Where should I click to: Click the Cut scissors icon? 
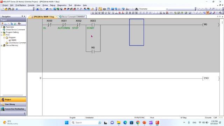(37, 9)
